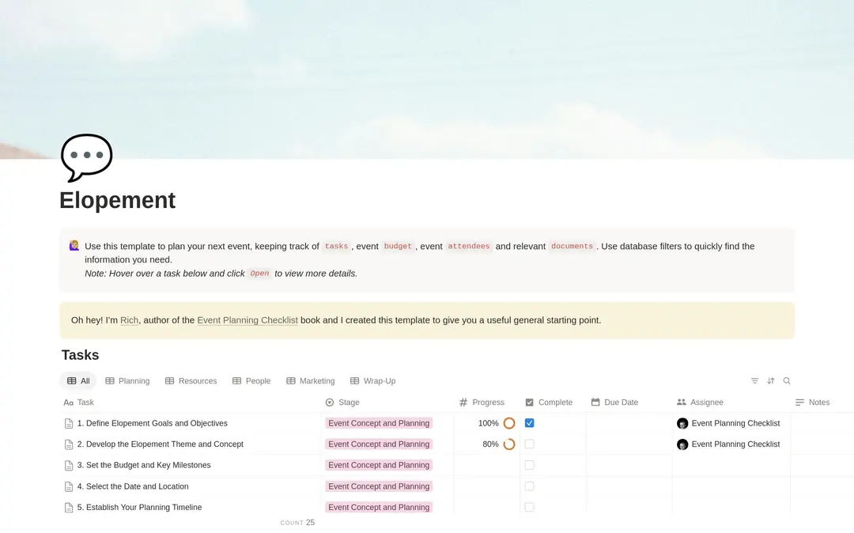Image resolution: width=854 pixels, height=533 pixels.
Task: Open task 3. Set the Budget and Key Milestones
Action: click(x=144, y=465)
